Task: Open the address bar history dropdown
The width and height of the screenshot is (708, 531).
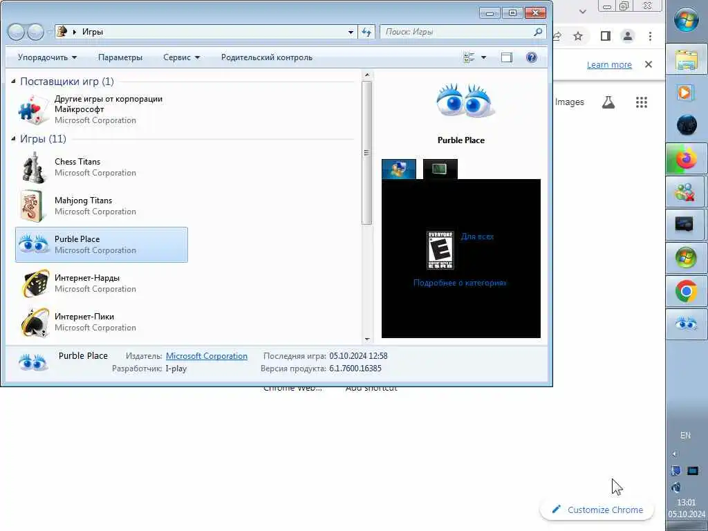Action: [x=351, y=32]
